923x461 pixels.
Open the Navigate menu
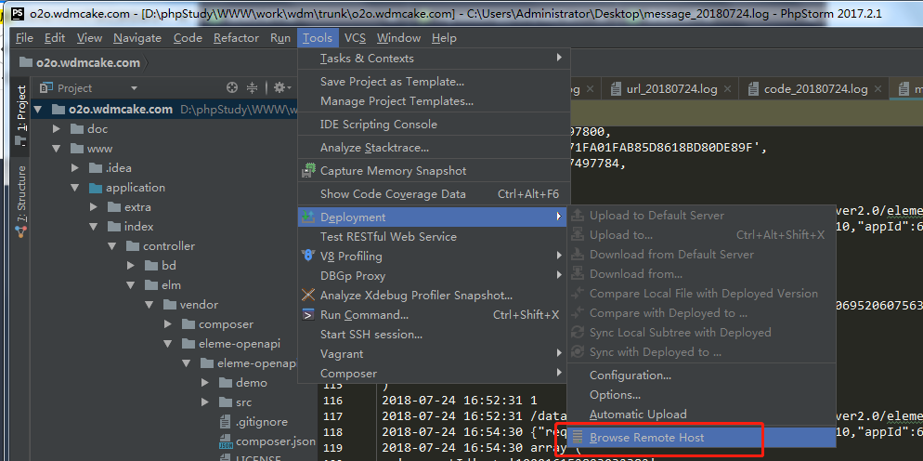pos(137,38)
